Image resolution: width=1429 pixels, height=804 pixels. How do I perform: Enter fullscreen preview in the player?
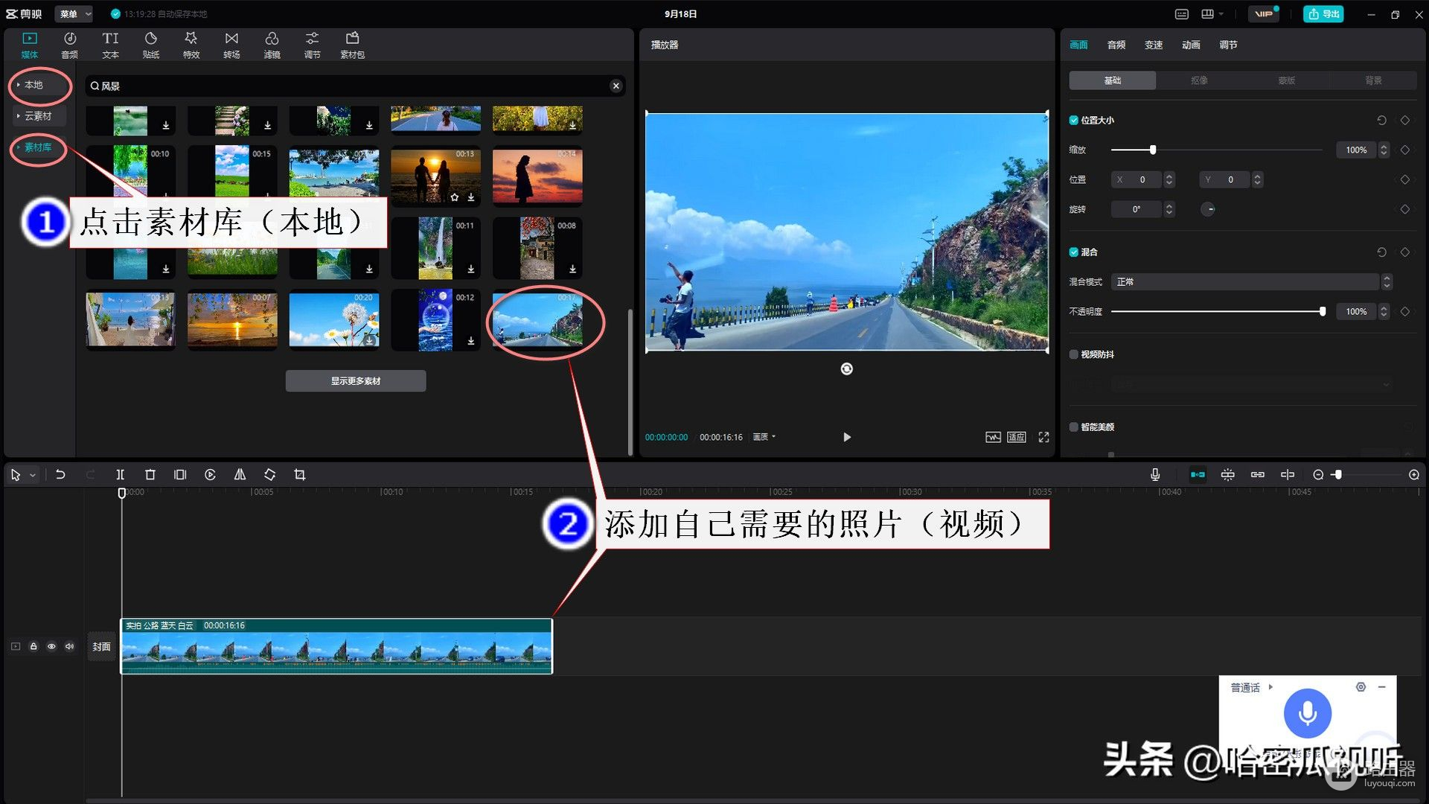pyautogui.click(x=1043, y=437)
